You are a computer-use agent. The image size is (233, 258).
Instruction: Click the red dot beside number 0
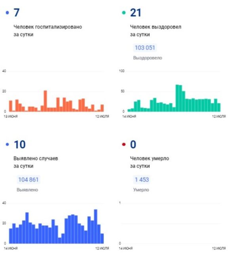[124, 144]
